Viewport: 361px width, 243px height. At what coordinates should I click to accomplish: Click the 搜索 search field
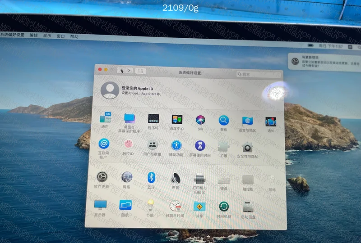tap(259, 74)
